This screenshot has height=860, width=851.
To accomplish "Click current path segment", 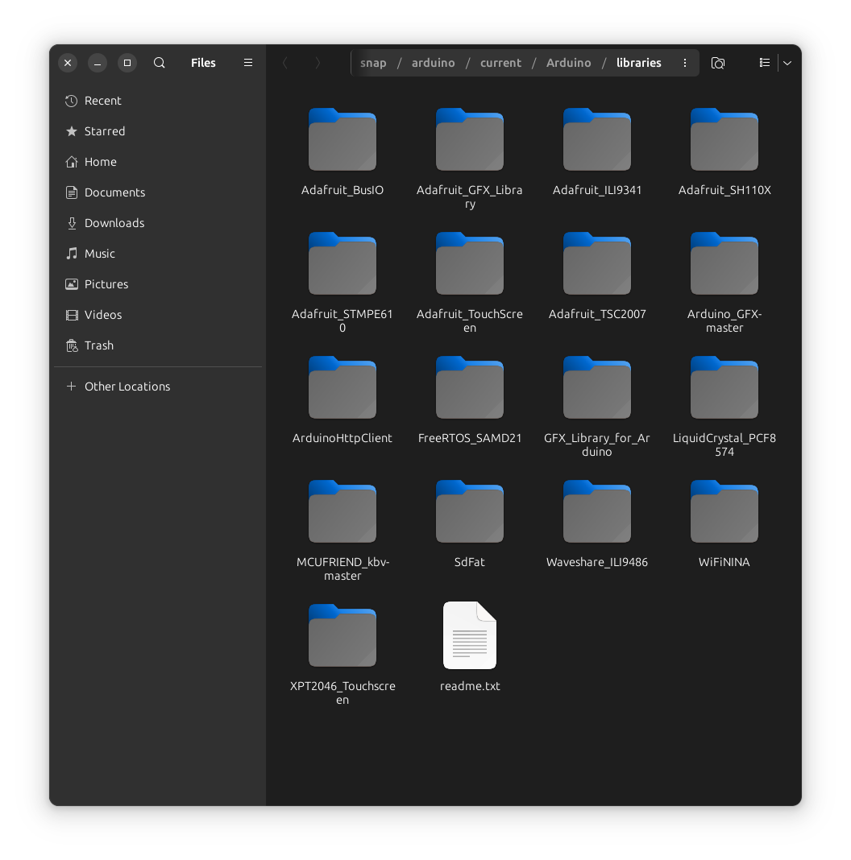I will click(500, 63).
